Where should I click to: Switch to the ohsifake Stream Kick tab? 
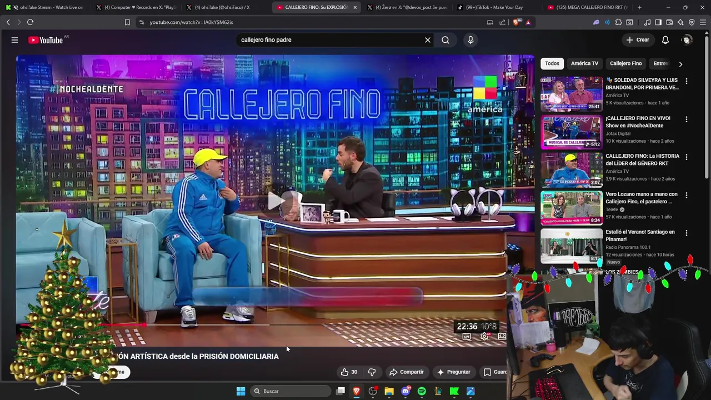(46, 7)
